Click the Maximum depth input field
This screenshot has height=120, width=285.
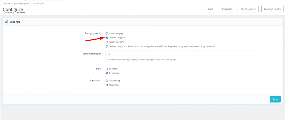coord(181,54)
